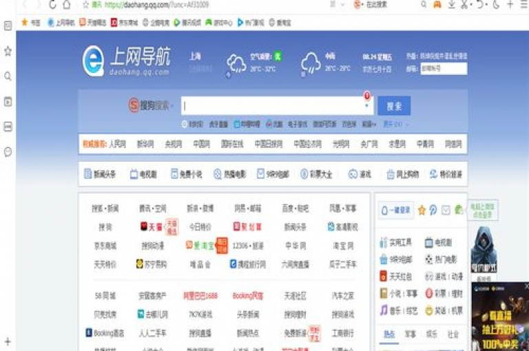The width and height of the screenshot is (529, 351).
Task: Expand the address bar dropdown chevron
Action: [x=343, y=5]
